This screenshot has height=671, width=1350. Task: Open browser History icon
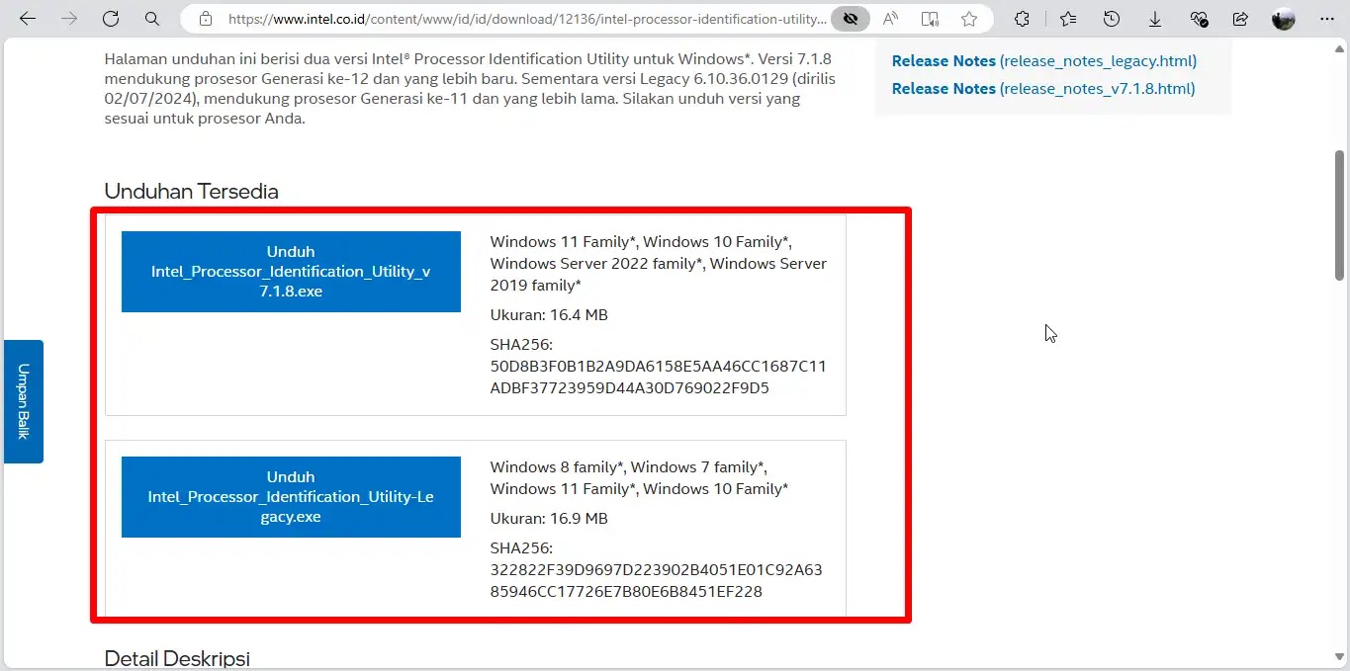1112,19
